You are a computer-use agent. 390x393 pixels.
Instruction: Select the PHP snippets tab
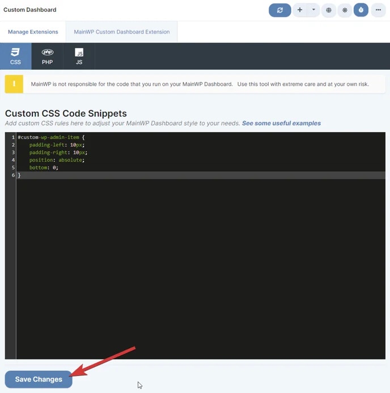(48, 56)
